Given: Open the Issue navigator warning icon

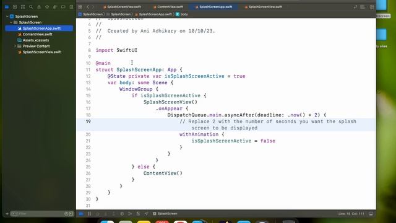Looking at the screenshot, I should point(39,7).
